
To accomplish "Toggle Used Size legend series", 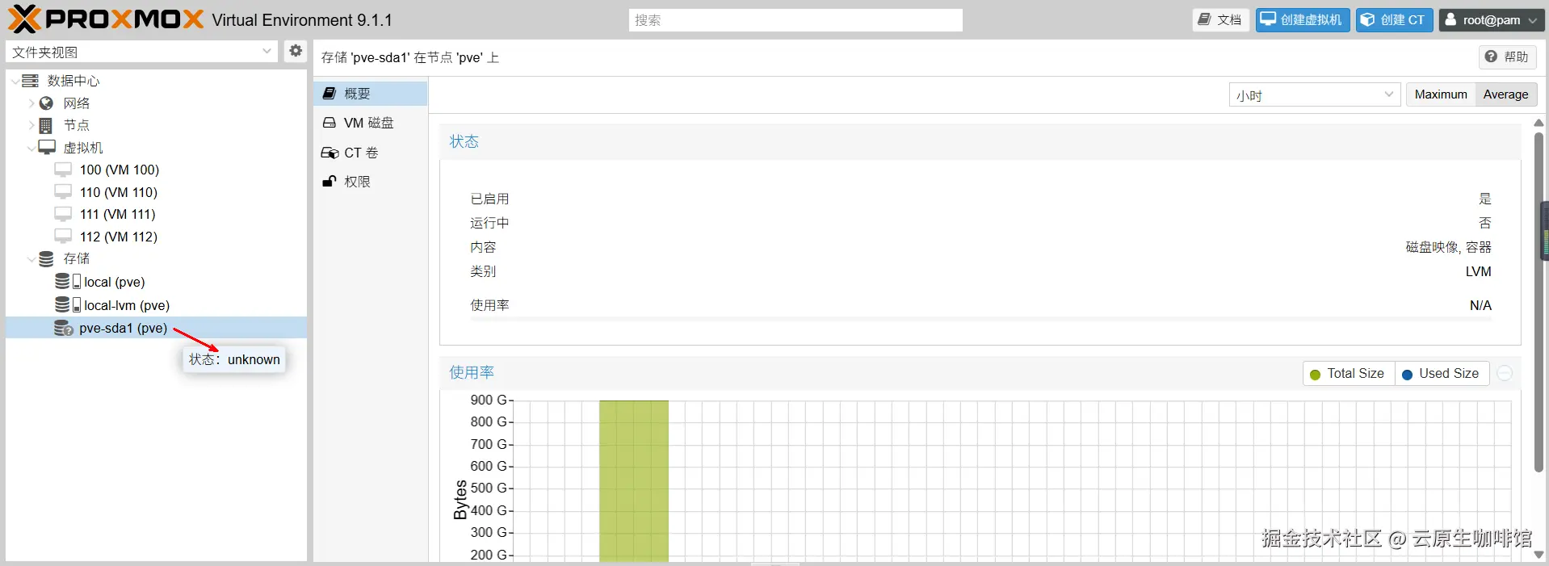I will [x=1442, y=373].
